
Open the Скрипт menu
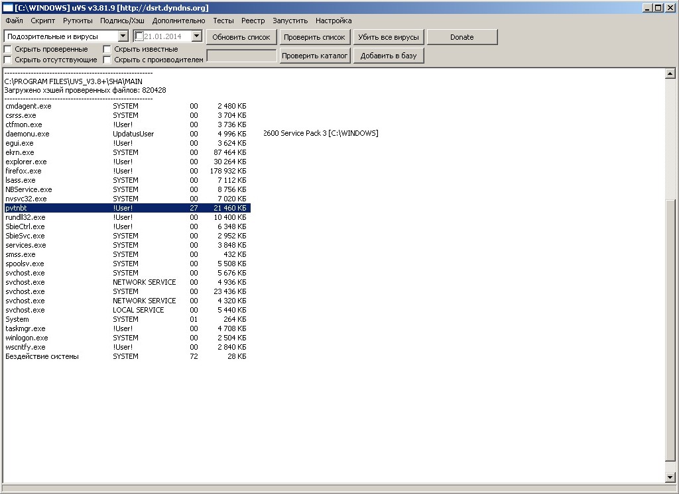pos(43,21)
